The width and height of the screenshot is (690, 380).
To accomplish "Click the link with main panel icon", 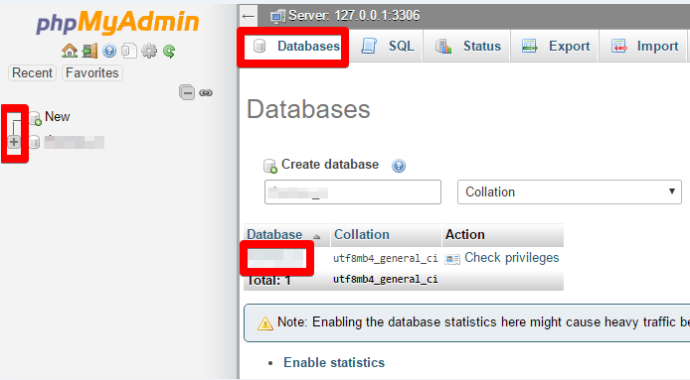I will click(x=206, y=92).
